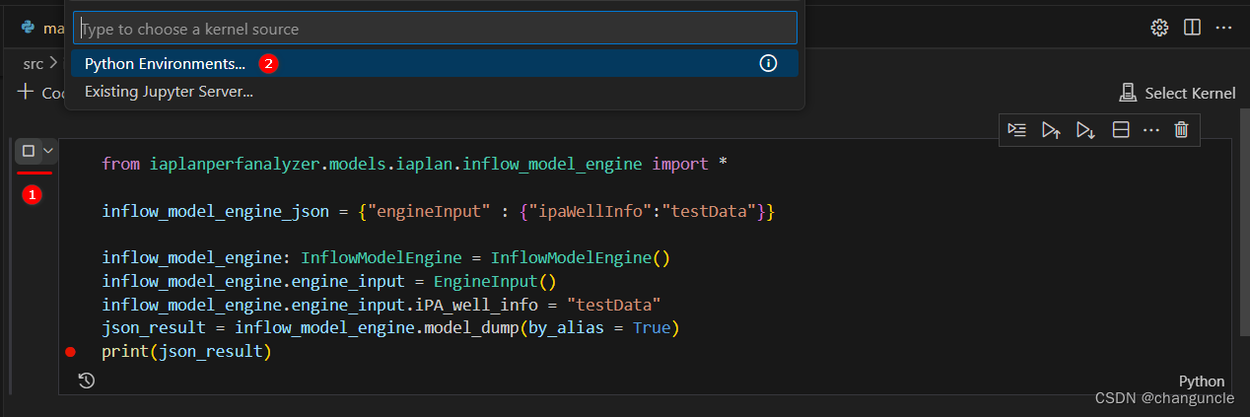Expand the run cell dropdown arrow
Screen dimensions: 1250x417
pyautogui.click(x=47, y=151)
